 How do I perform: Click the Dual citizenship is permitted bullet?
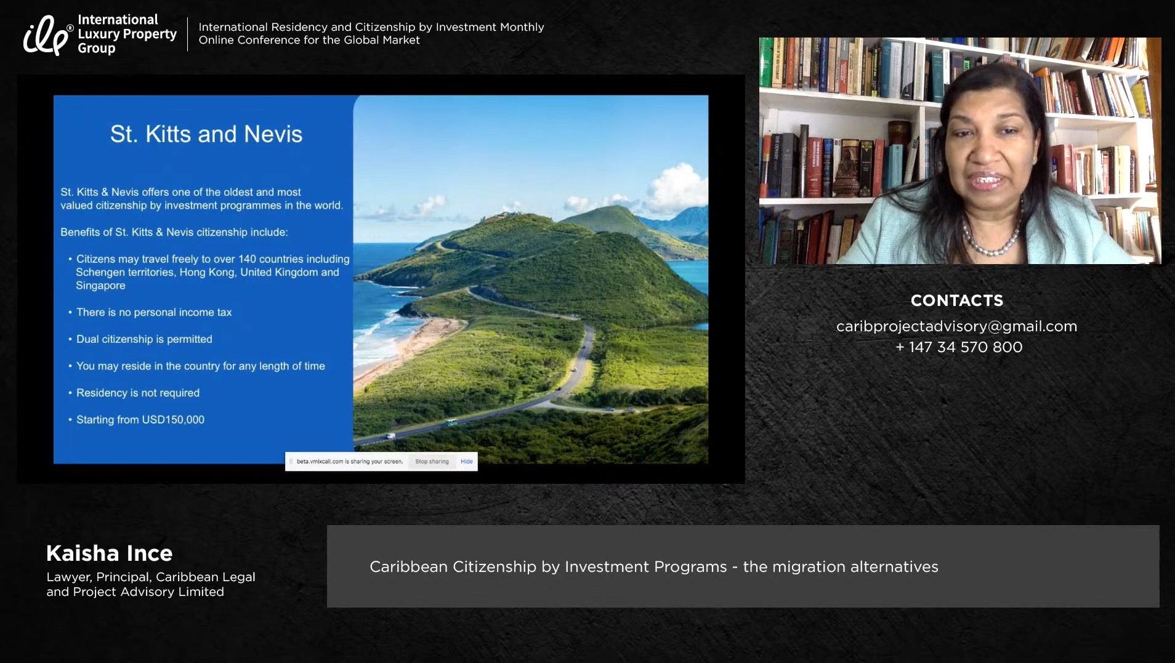[x=144, y=339]
